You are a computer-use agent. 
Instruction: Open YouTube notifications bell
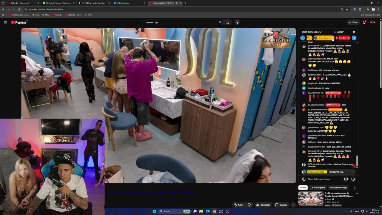coord(364,22)
